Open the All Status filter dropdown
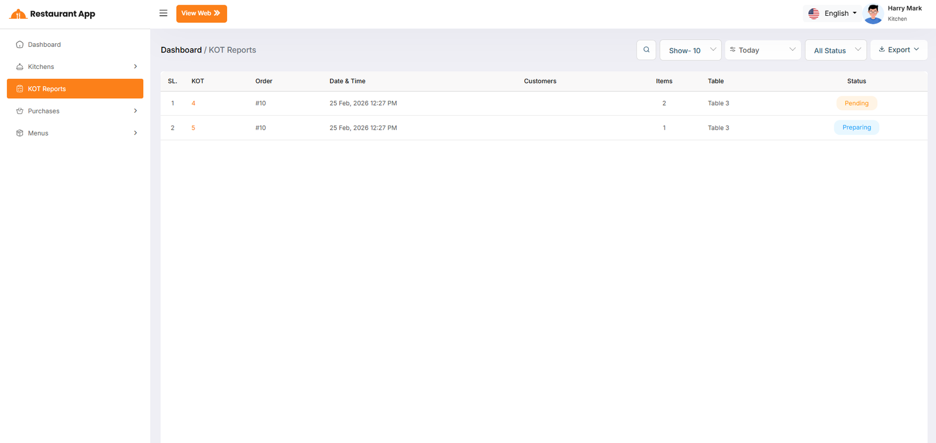 coord(835,50)
